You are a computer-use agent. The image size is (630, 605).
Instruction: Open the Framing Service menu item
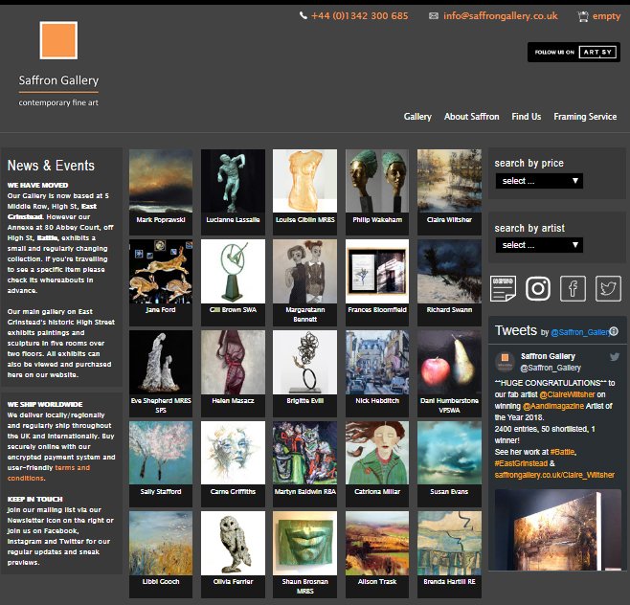[585, 117]
